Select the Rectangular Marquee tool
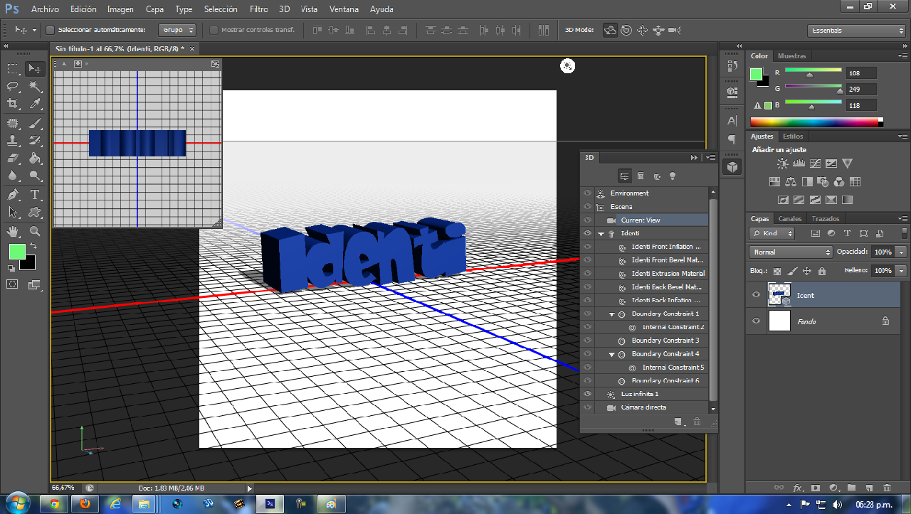911x514 pixels. (x=13, y=69)
